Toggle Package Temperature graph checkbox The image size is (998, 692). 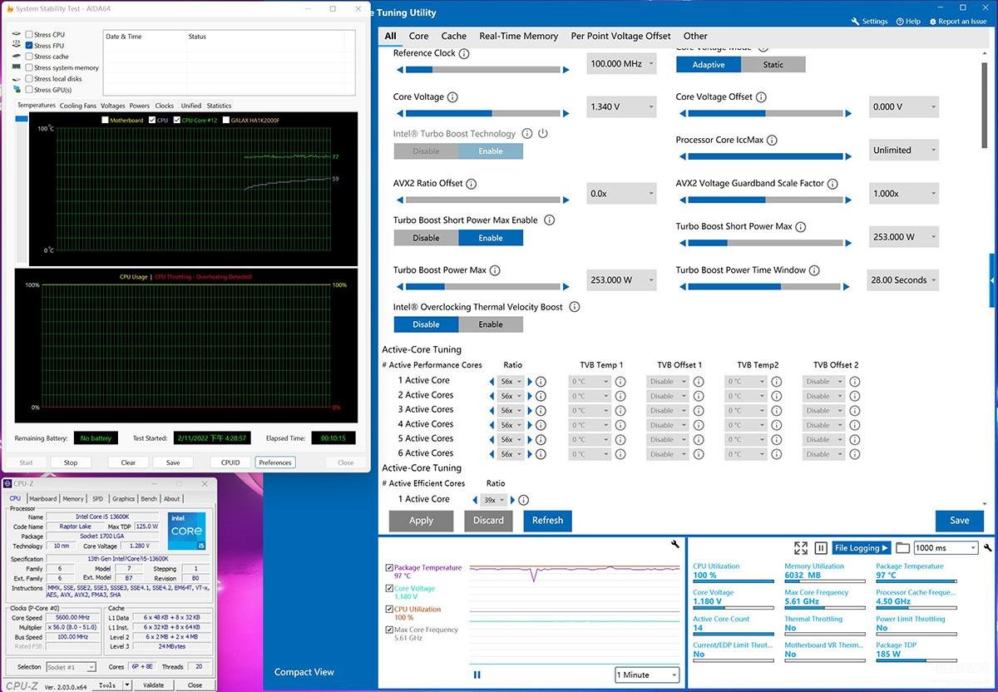pos(389,568)
